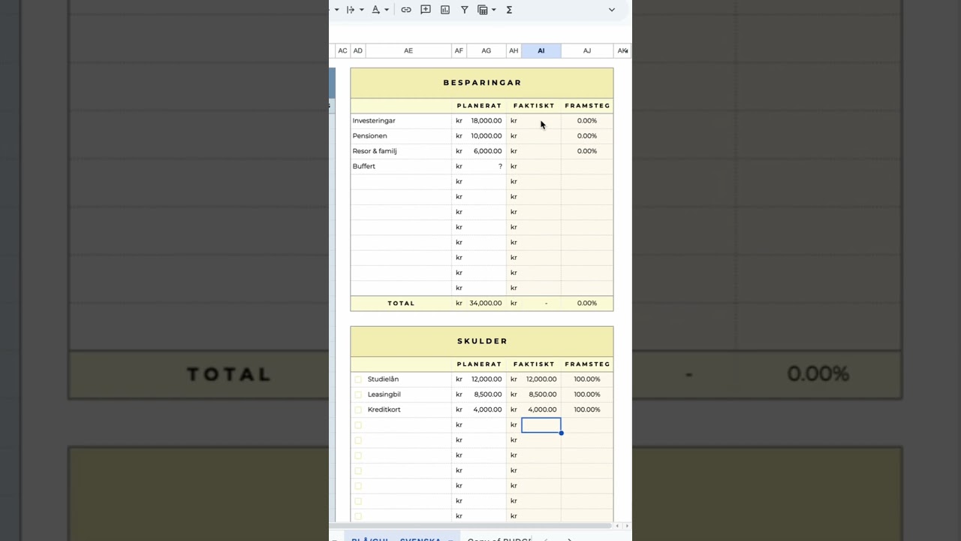Click the filter views table icon

pos(483,10)
